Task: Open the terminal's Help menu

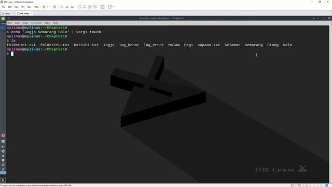Action: coord(56,23)
